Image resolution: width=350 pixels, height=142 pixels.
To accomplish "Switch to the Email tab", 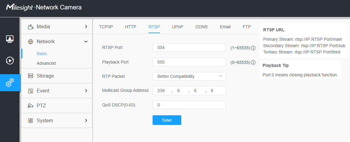I will 225,27.
